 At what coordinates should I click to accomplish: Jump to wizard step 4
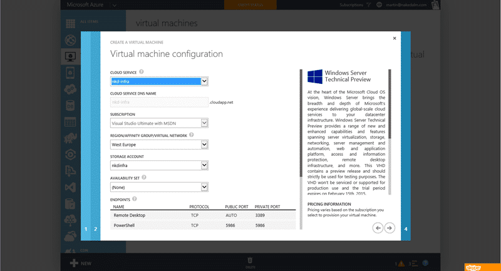click(406, 229)
